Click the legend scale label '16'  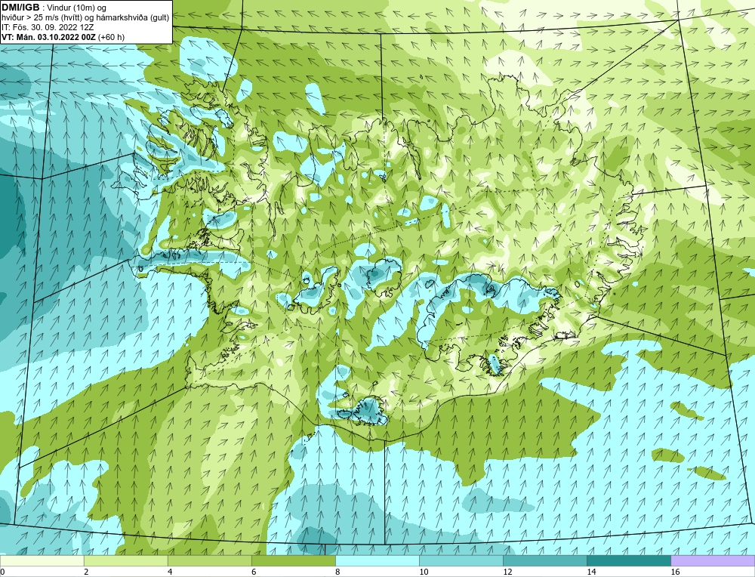click(675, 572)
